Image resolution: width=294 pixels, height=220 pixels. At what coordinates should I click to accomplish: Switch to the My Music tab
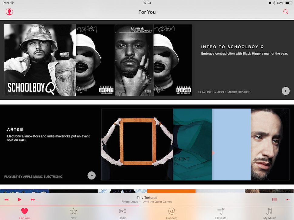tap(270, 213)
